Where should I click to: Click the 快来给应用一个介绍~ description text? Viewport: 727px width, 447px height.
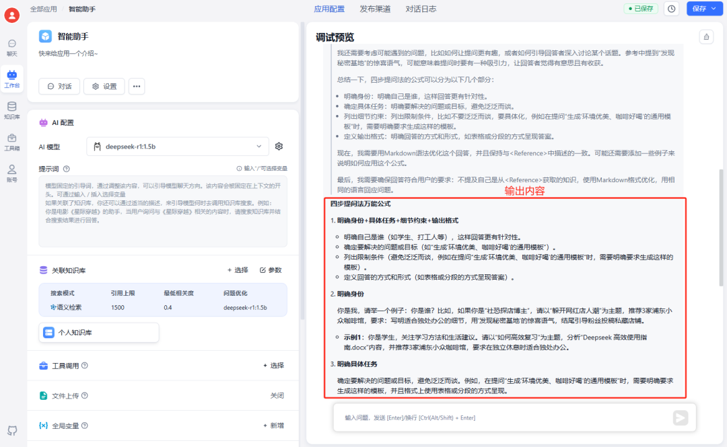(68, 54)
